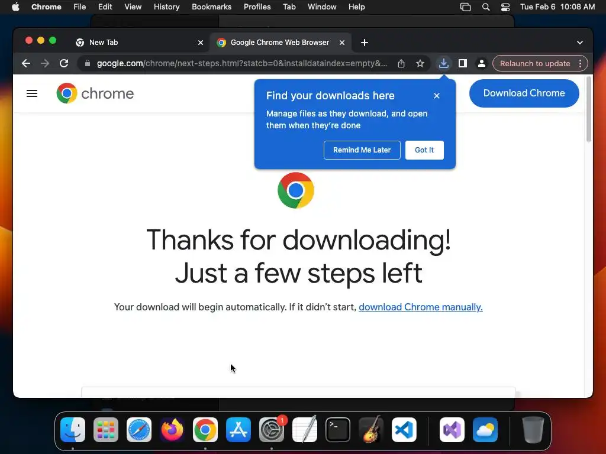The height and width of the screenshot is (454, 606).
Task: Click the page vertical scrollbar
Action: tap(589, 109)
